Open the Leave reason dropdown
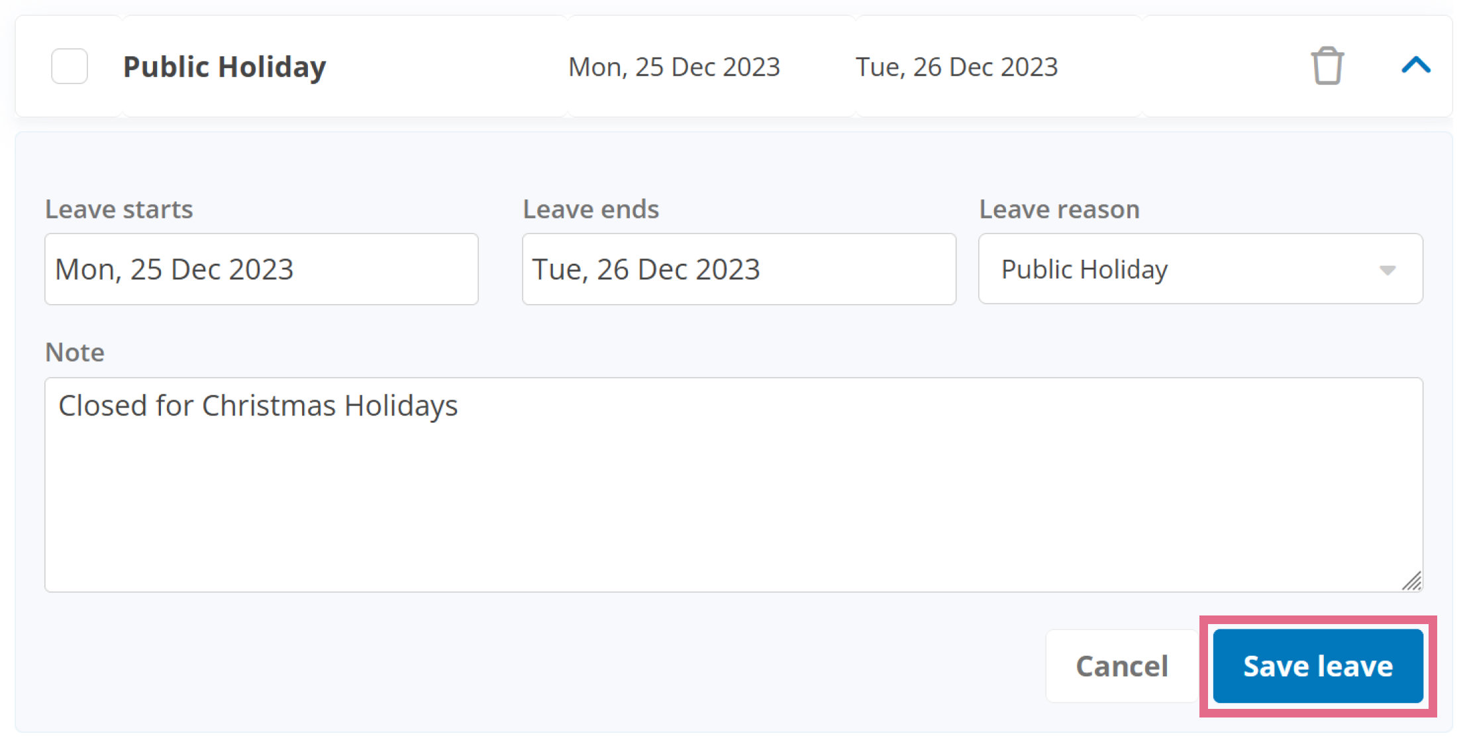The width and height of the screenshot is (1467, 744). coord(1200,269)
